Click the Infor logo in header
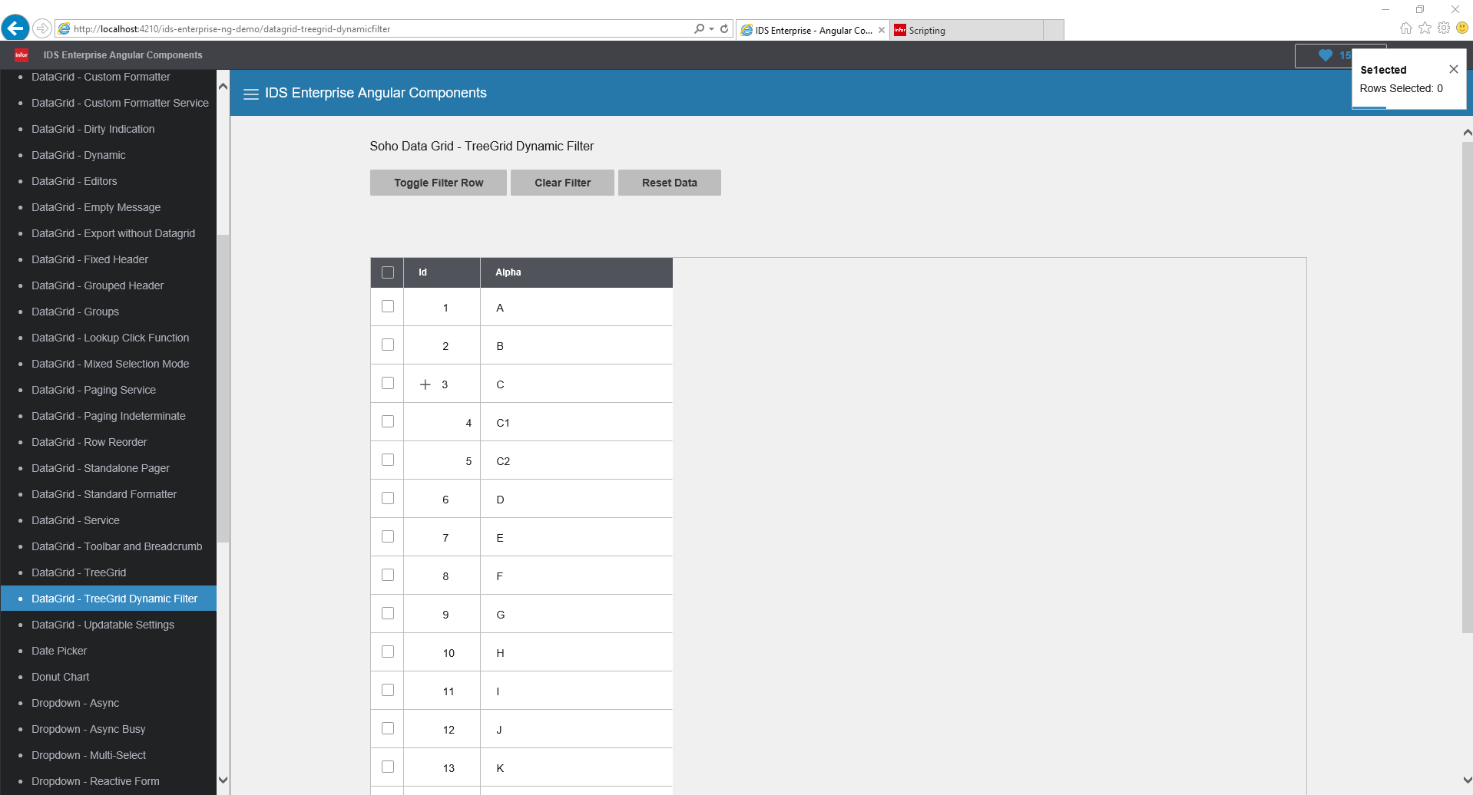 pyautogui.click(x=22, y=54)
